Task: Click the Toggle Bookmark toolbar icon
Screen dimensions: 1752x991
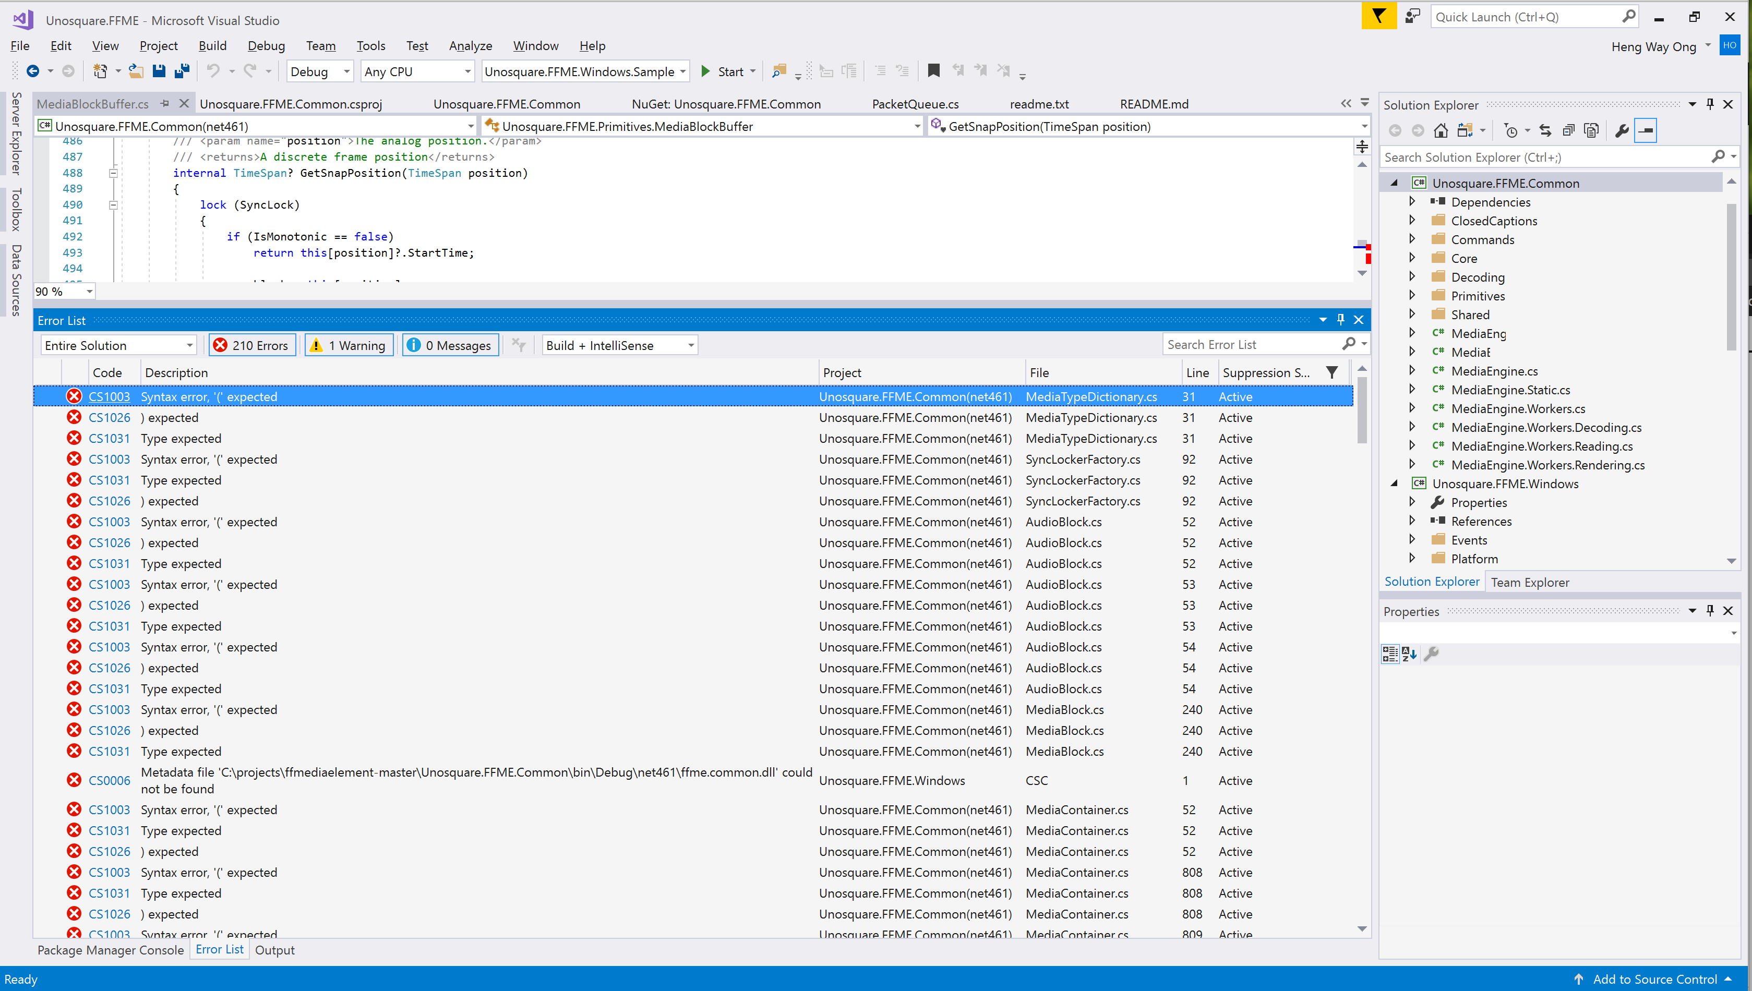Action: [934, 70]
